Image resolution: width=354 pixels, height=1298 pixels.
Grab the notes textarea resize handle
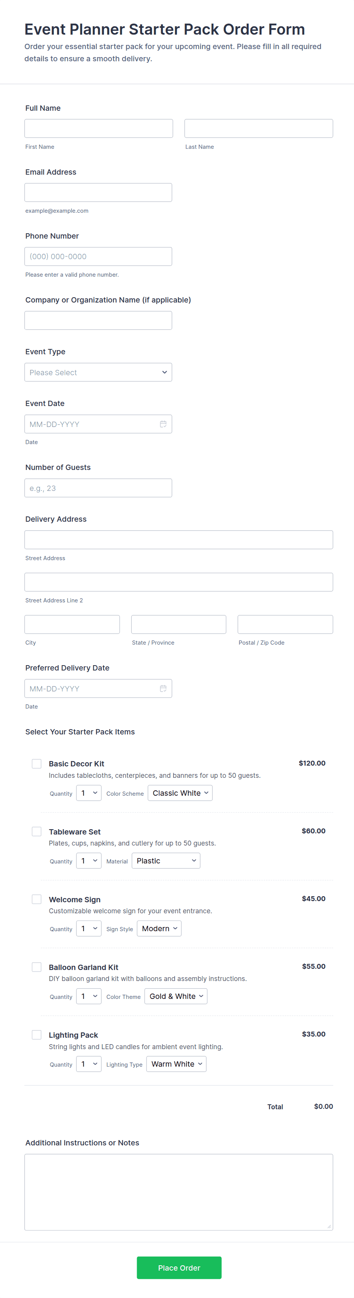pyautogui.click(x=329, y=1226)
